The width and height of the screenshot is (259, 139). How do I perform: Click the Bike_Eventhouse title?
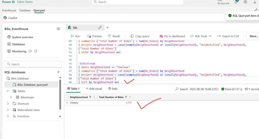pyautogui.click(x=16, y=29)
